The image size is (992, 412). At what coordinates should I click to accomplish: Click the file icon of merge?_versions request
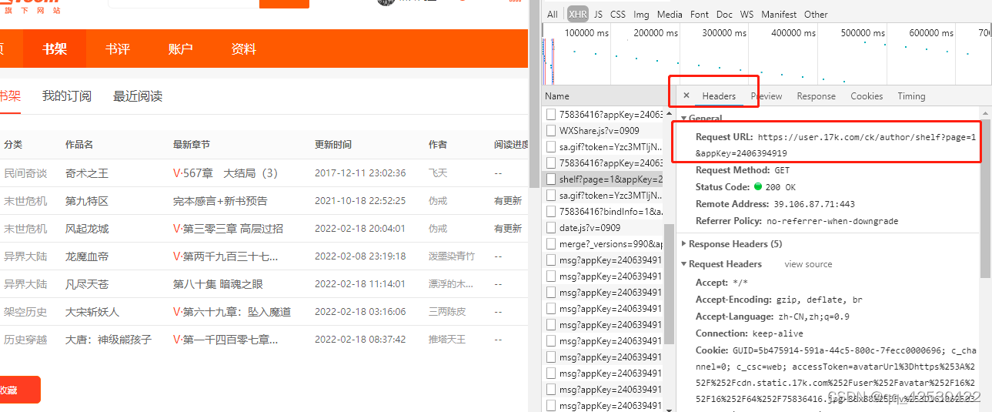pyautogui.click(x=551, y=243)
